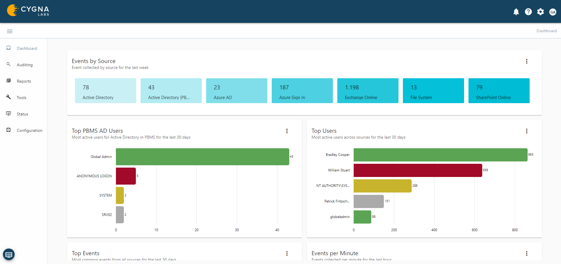Open Events by Source options menu
Viewport: 561px width, 264px height.
[526, 61]
